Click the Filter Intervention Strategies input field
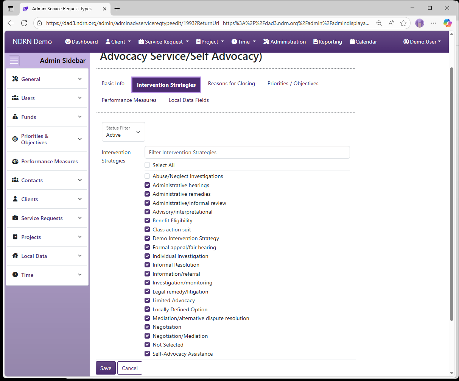This screenshot has width=459, height=381. coord(247,152)
